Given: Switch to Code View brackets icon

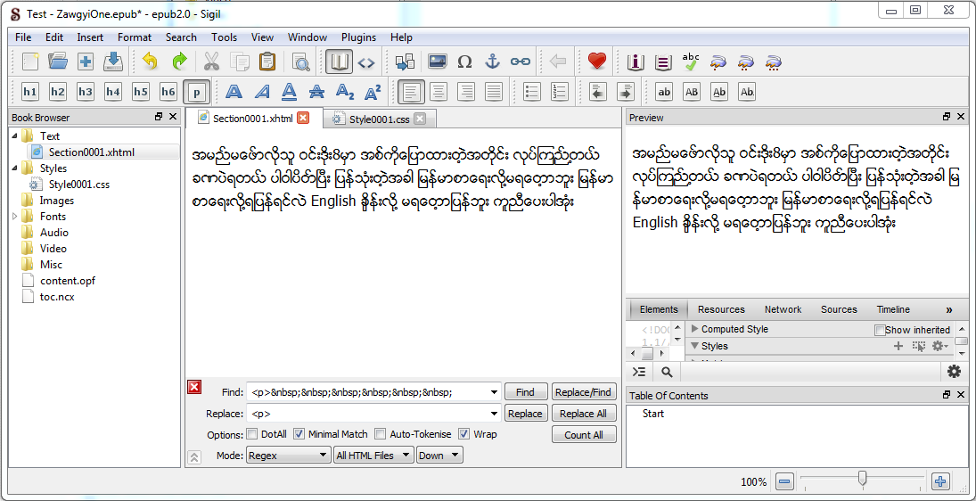Looking at the screenshot, I should 367,62.
